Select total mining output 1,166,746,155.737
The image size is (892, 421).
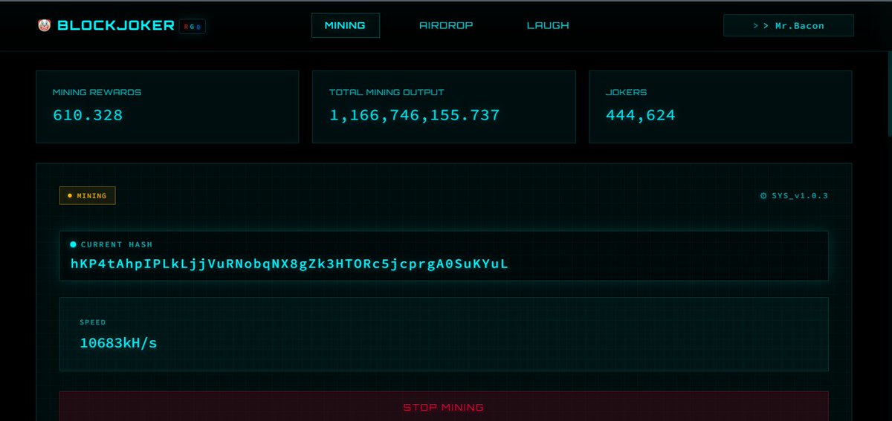tap(415, 115)
